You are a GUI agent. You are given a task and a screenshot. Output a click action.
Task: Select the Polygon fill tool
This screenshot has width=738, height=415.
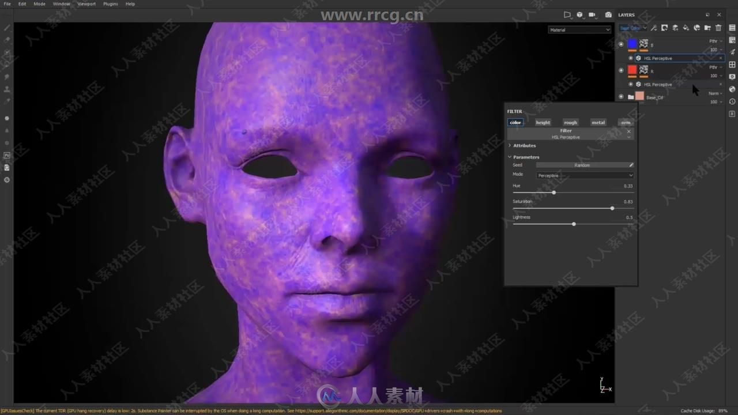pos(7,65)
